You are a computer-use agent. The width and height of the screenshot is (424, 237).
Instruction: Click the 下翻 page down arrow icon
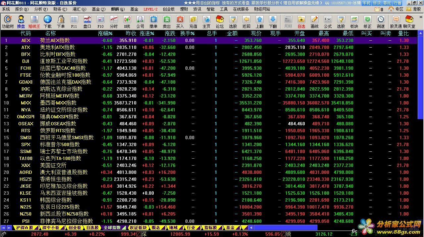(x=273, y=21)
